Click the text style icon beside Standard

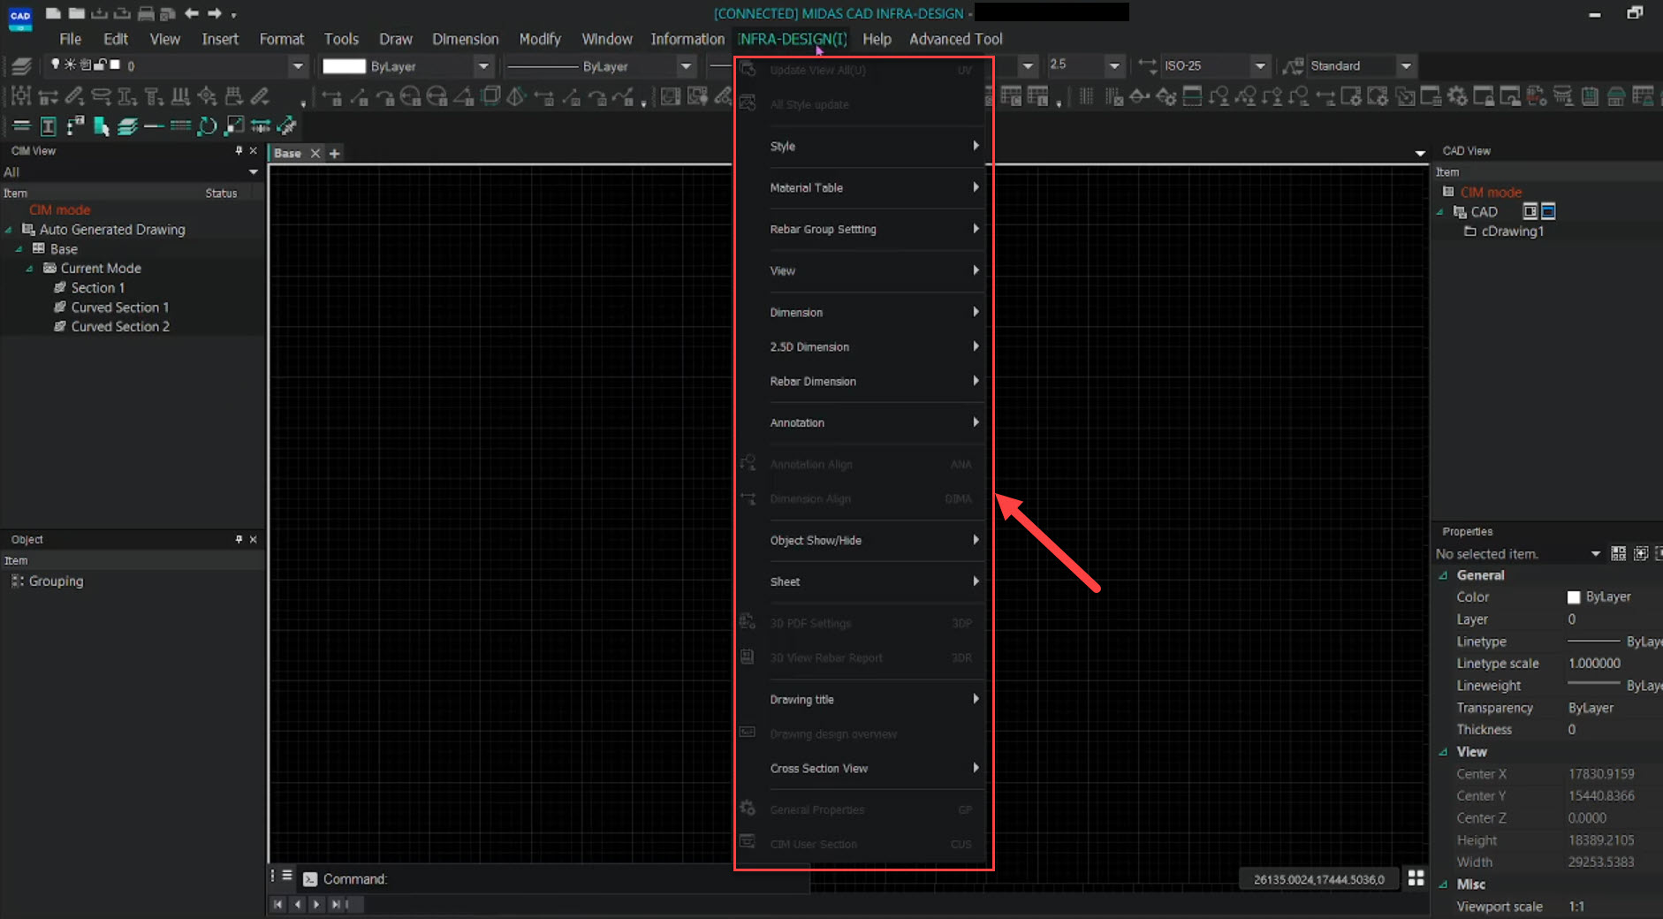coord(1293,65)
